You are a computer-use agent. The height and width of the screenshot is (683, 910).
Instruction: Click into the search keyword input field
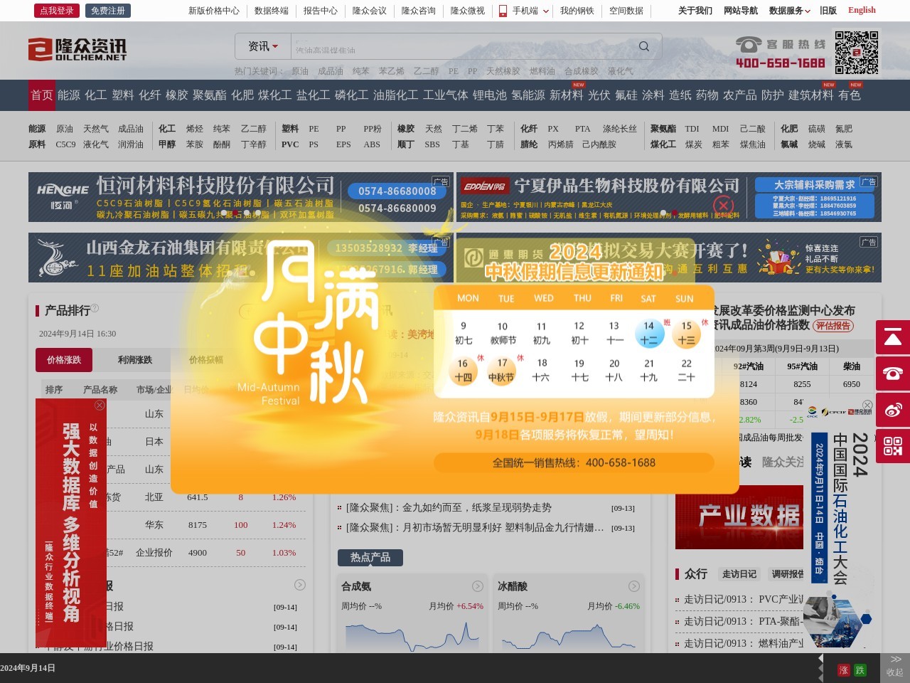462,47
